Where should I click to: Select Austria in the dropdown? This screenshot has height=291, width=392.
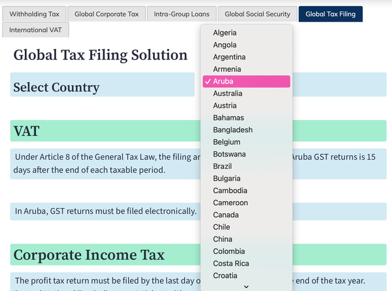coord(246,106)
